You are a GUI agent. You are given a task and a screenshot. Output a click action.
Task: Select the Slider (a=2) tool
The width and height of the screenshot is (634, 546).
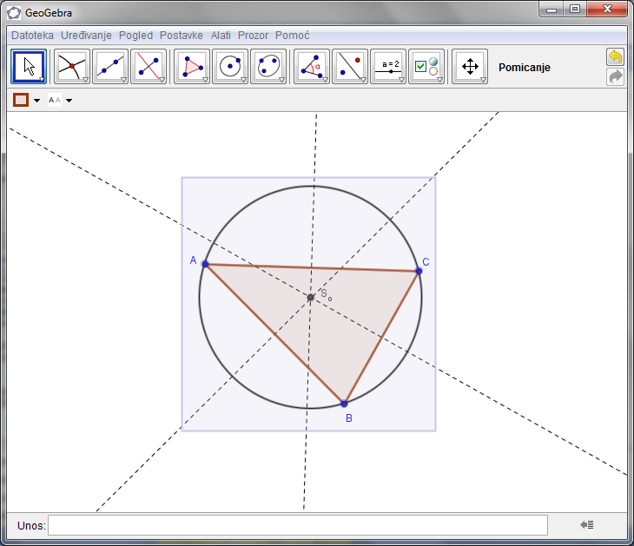(388, 66)
